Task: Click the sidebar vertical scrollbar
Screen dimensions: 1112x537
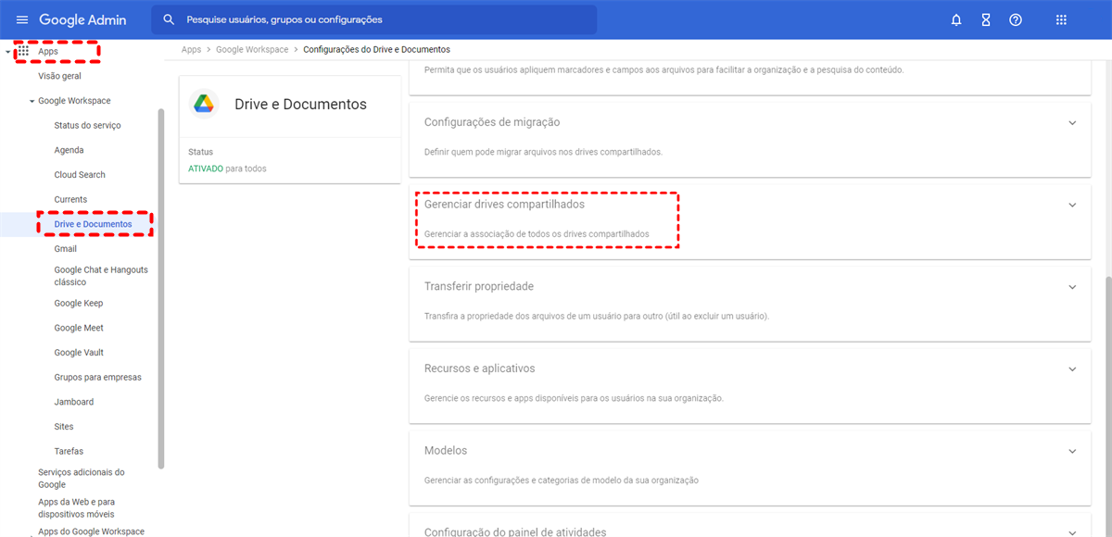Action: [161, 289]
